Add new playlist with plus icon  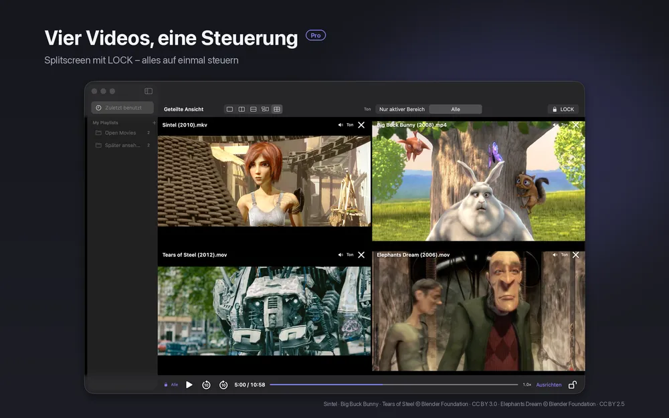154,123
